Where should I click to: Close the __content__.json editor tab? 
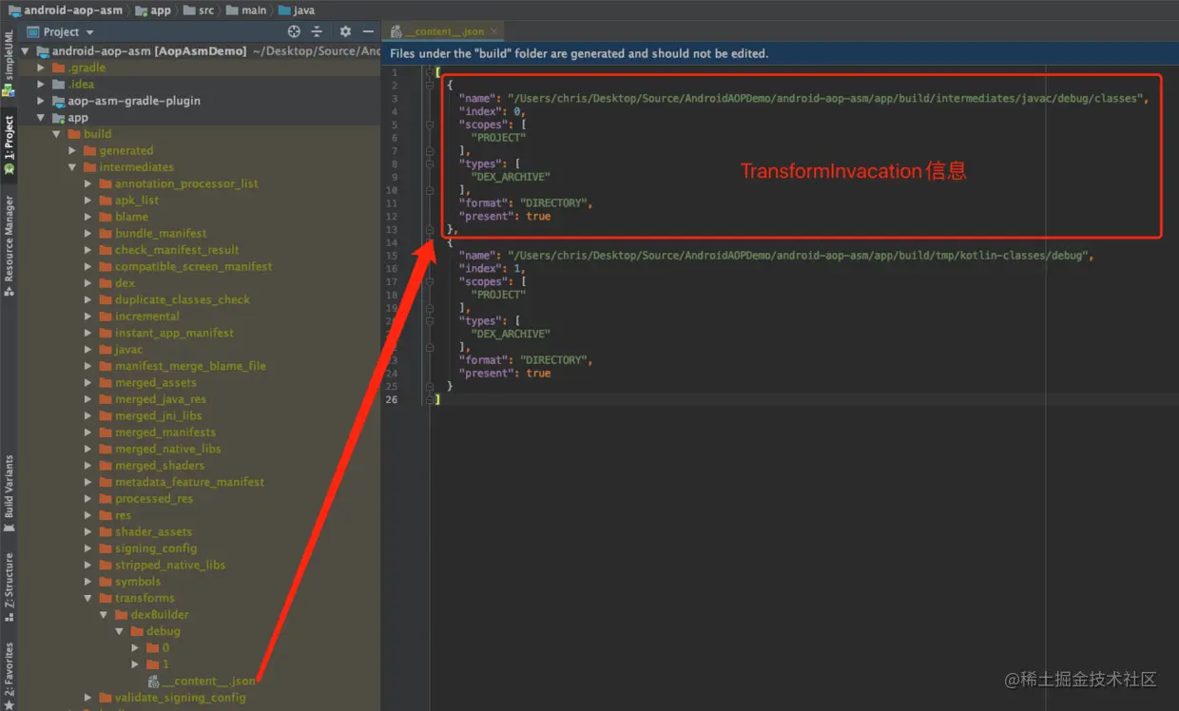(x=494, y=31)
